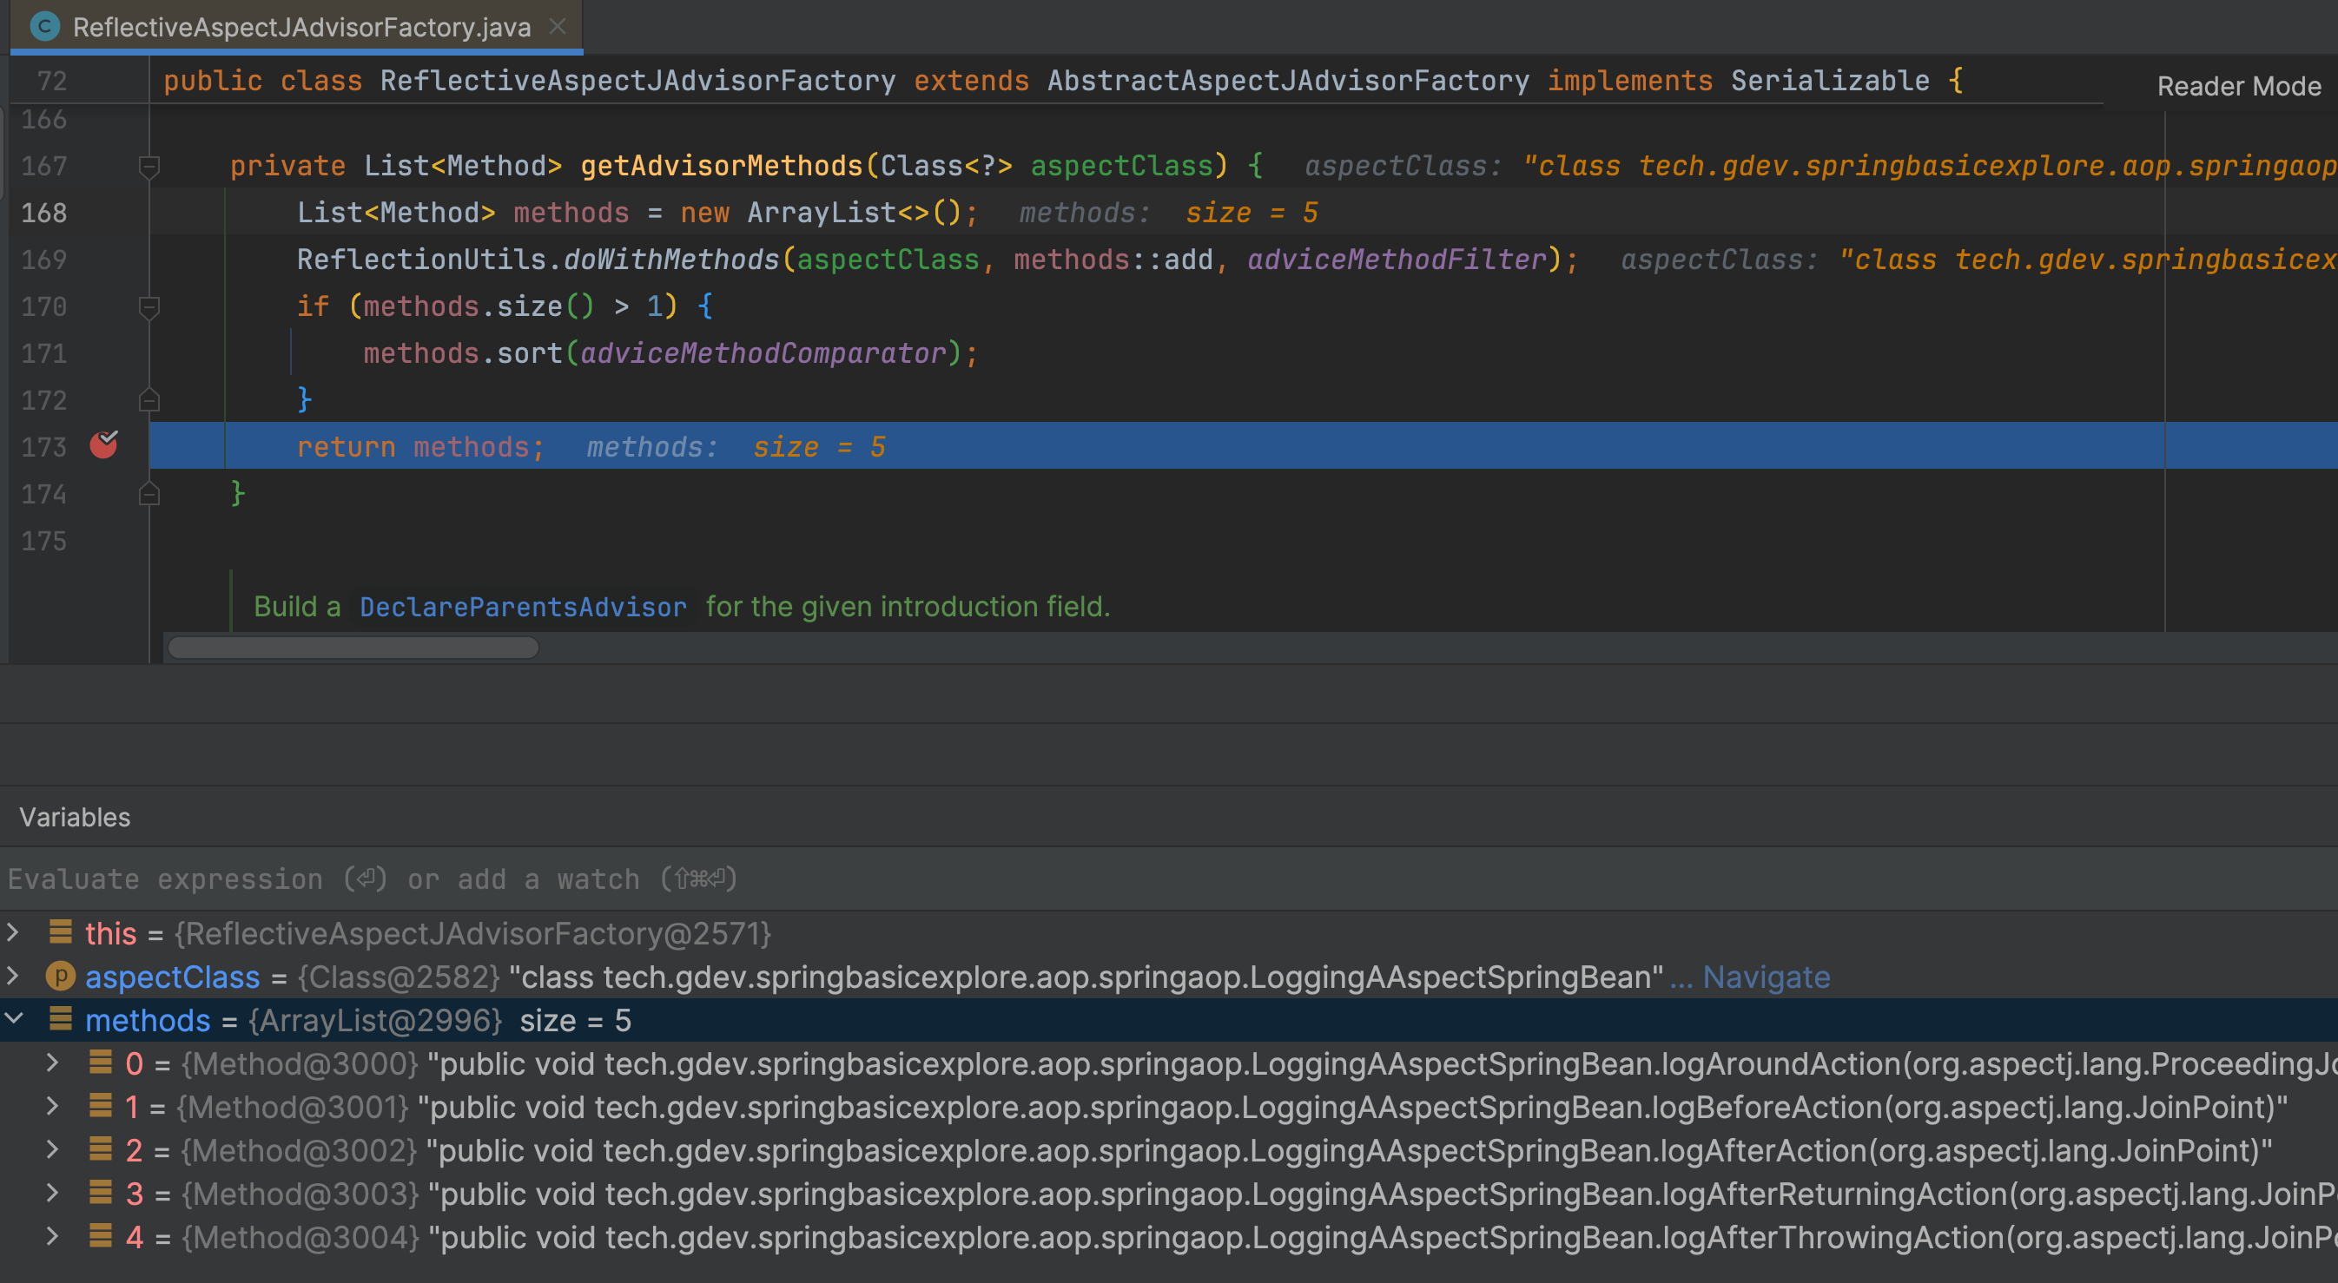Expand methods element 3 logAfterReturningAction
This screenshot has height=1283, width=2338.
pos(53,1194)
